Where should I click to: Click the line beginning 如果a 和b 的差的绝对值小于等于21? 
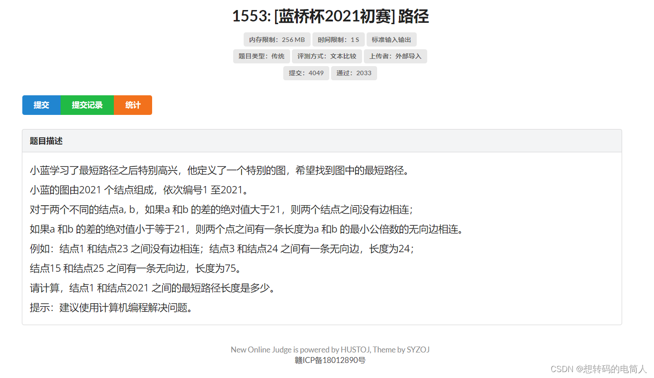(246, 229)
